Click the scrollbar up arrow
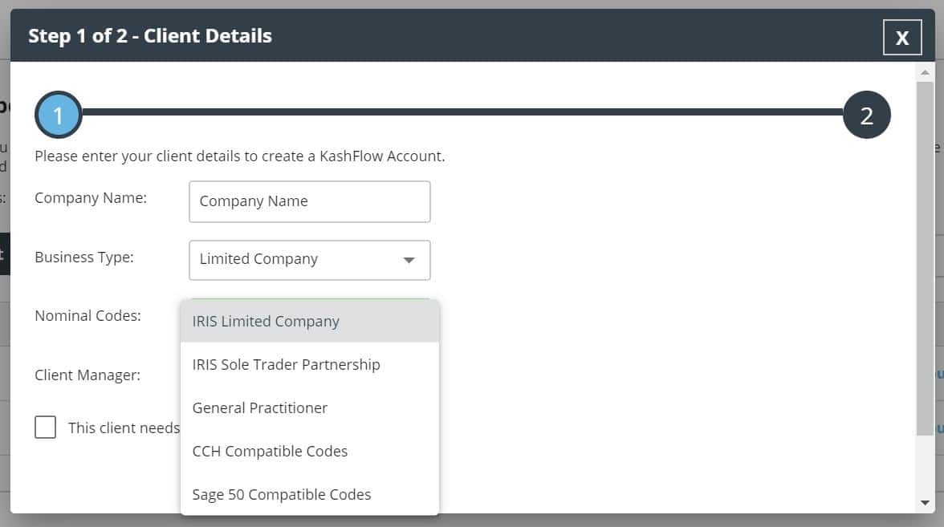 925,72
